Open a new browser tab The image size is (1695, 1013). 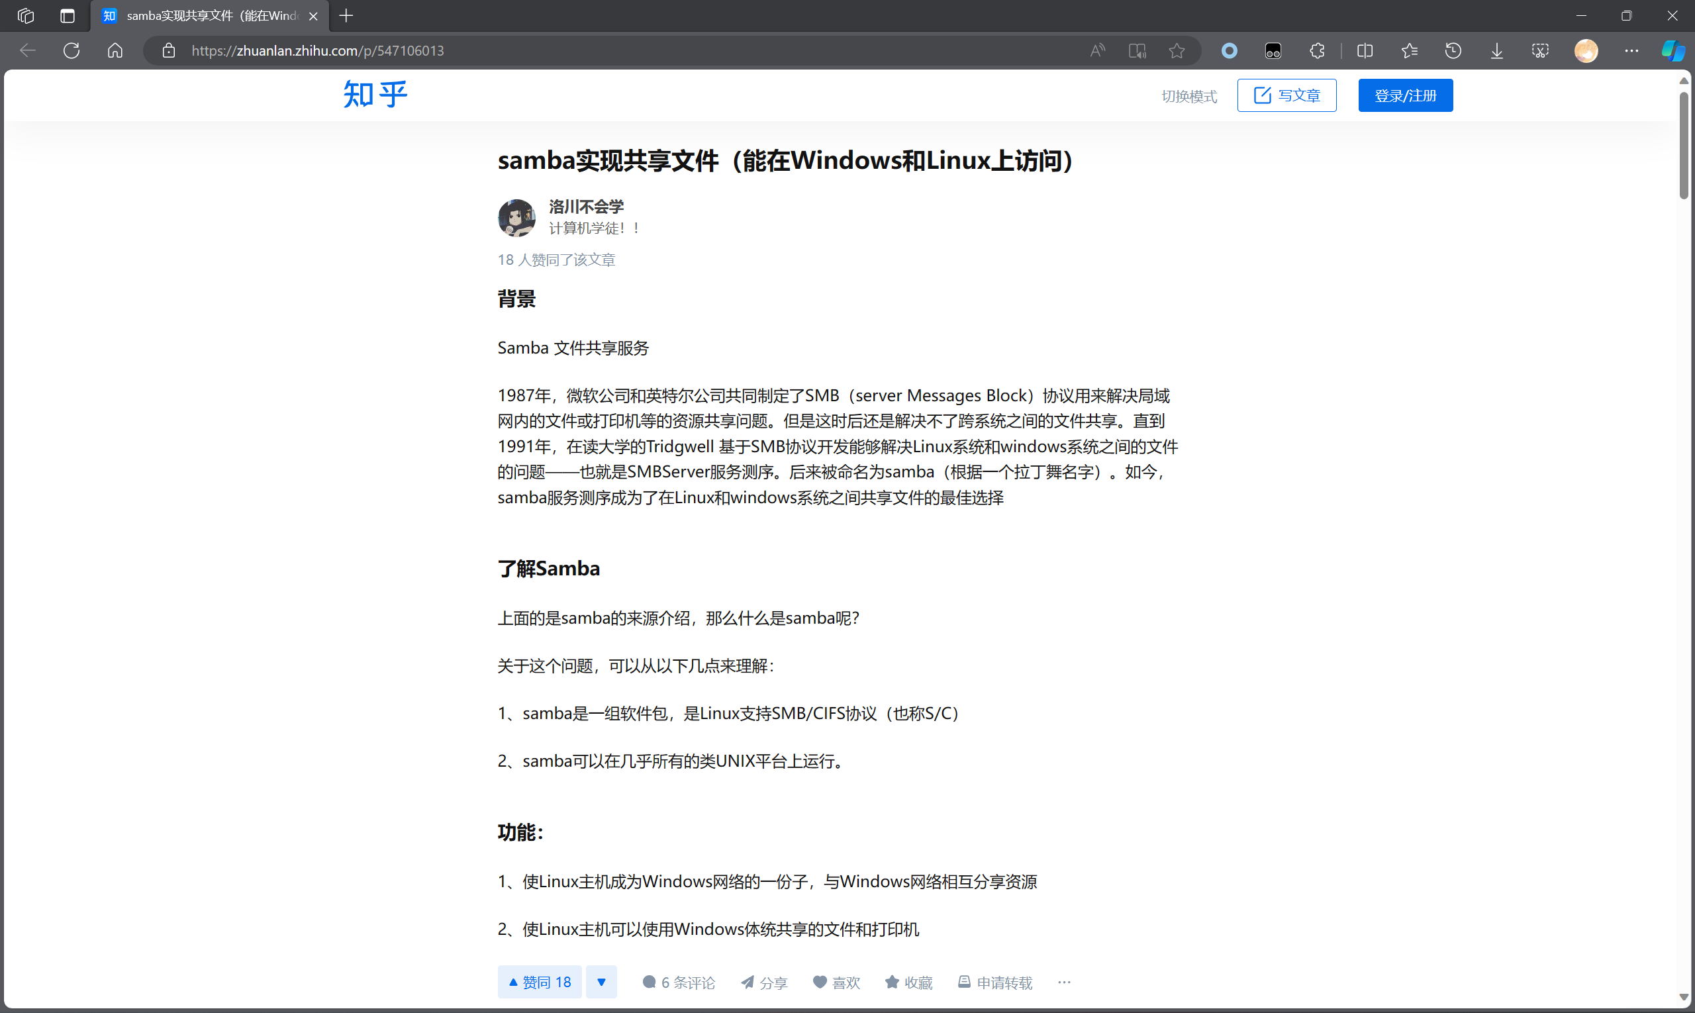346,16
